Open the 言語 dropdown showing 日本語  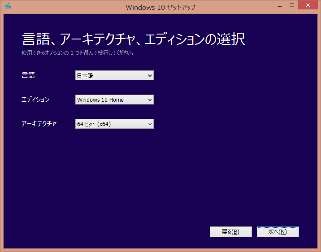(x=114, y=75)
